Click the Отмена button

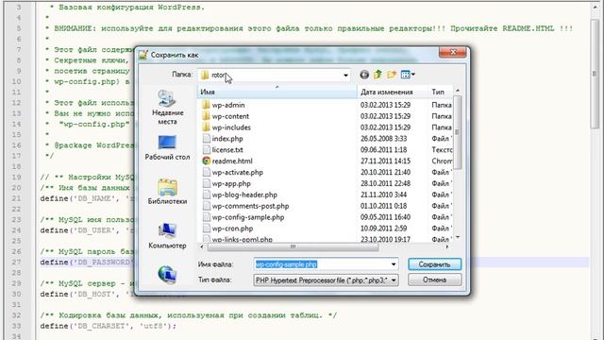(x=434, y=280)
